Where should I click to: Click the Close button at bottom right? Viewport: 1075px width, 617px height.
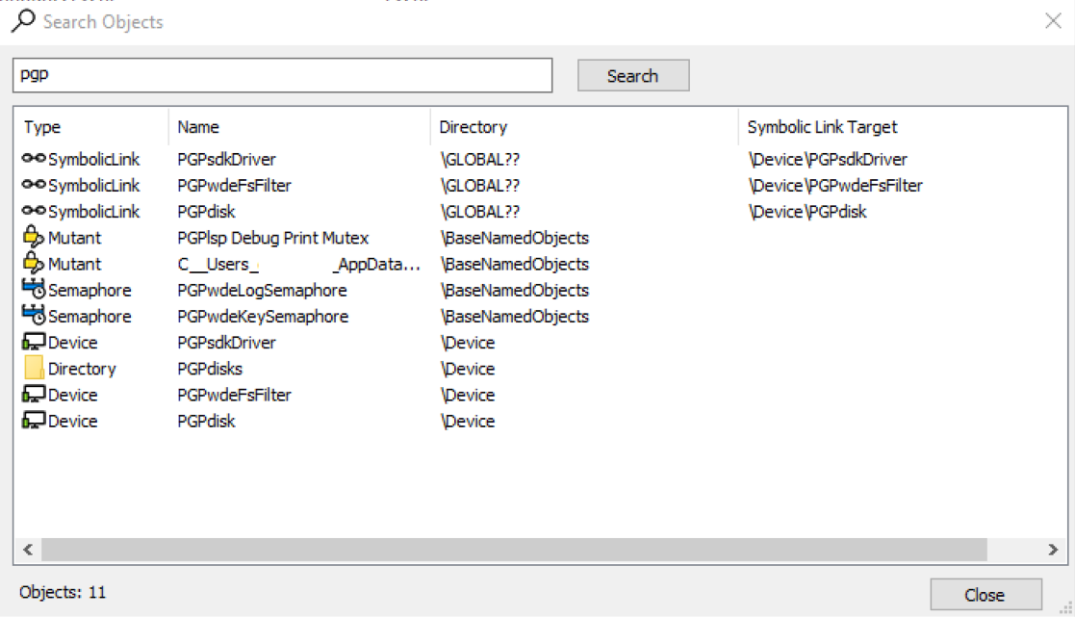[985, 594]
